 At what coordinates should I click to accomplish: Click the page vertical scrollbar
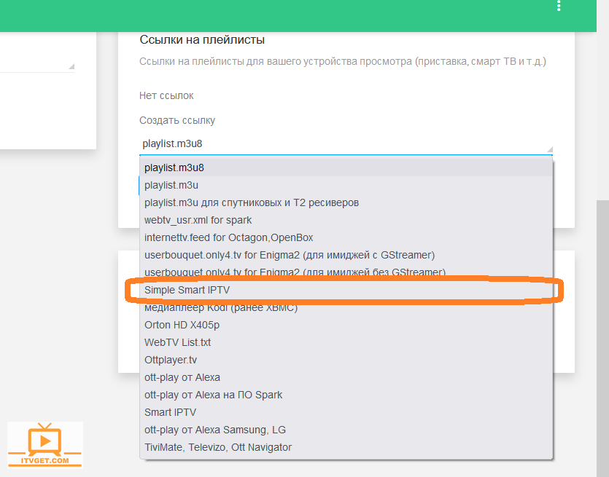(602, 338)
